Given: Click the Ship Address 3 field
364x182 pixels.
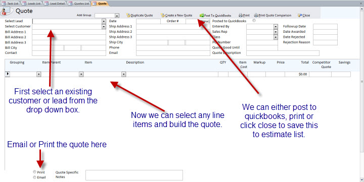Looking at the screenshot, I should tap(173, 37).
